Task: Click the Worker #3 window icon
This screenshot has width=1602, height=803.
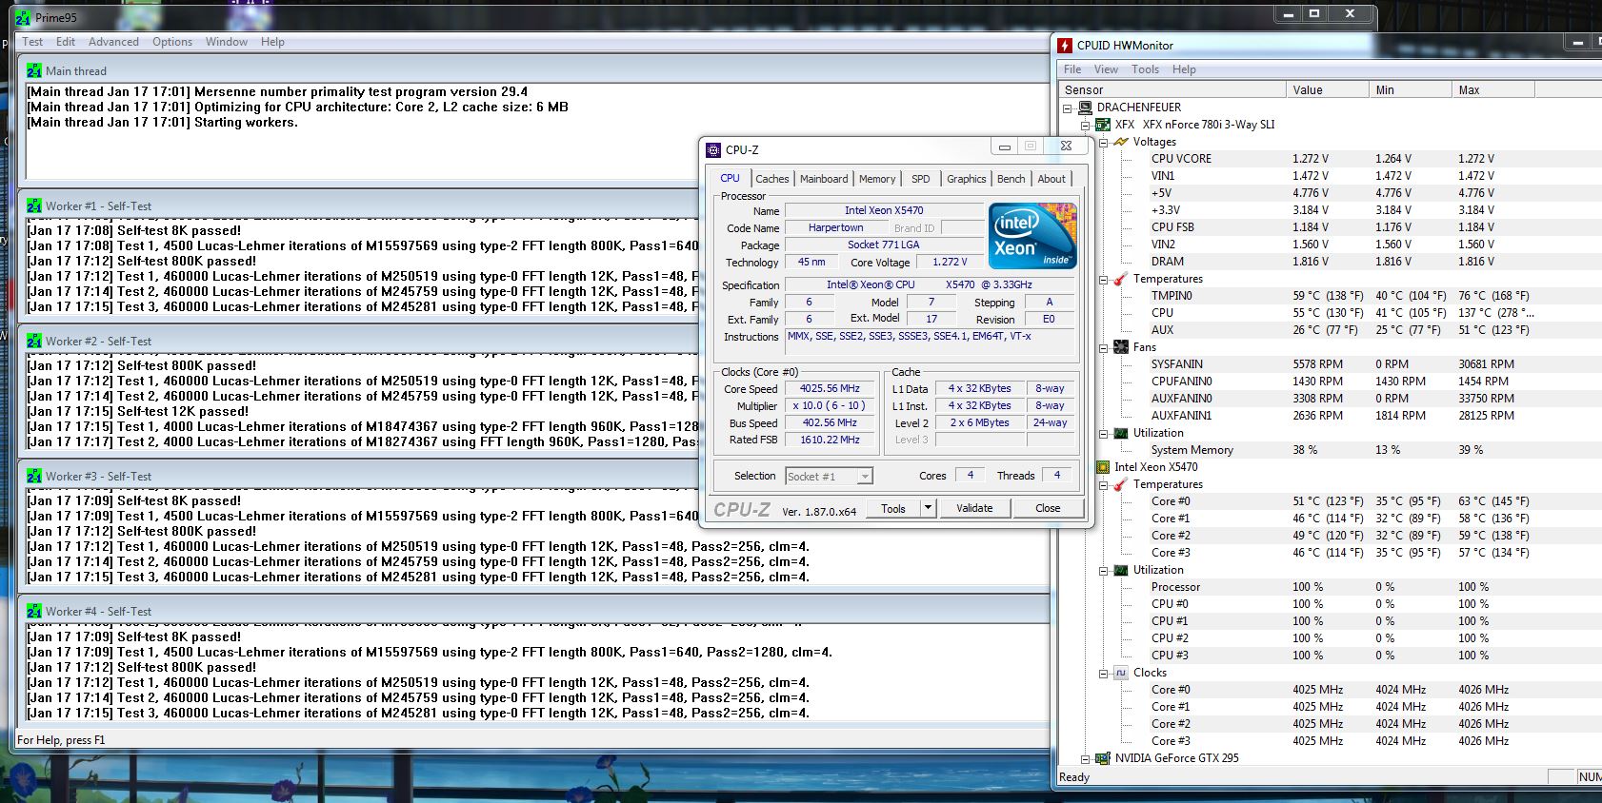Action: pyautogui.click(x=34, y=476)
